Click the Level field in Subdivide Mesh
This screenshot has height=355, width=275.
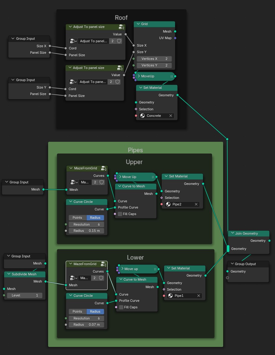tap(25, 295)
